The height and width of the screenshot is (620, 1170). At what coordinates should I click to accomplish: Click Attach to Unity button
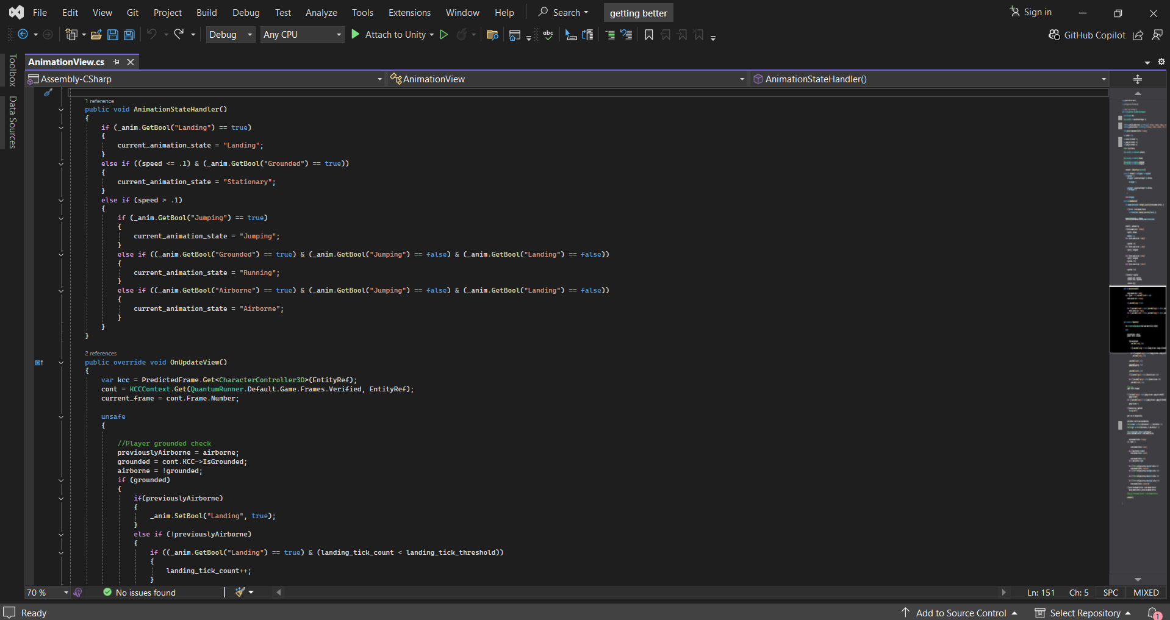395,35
